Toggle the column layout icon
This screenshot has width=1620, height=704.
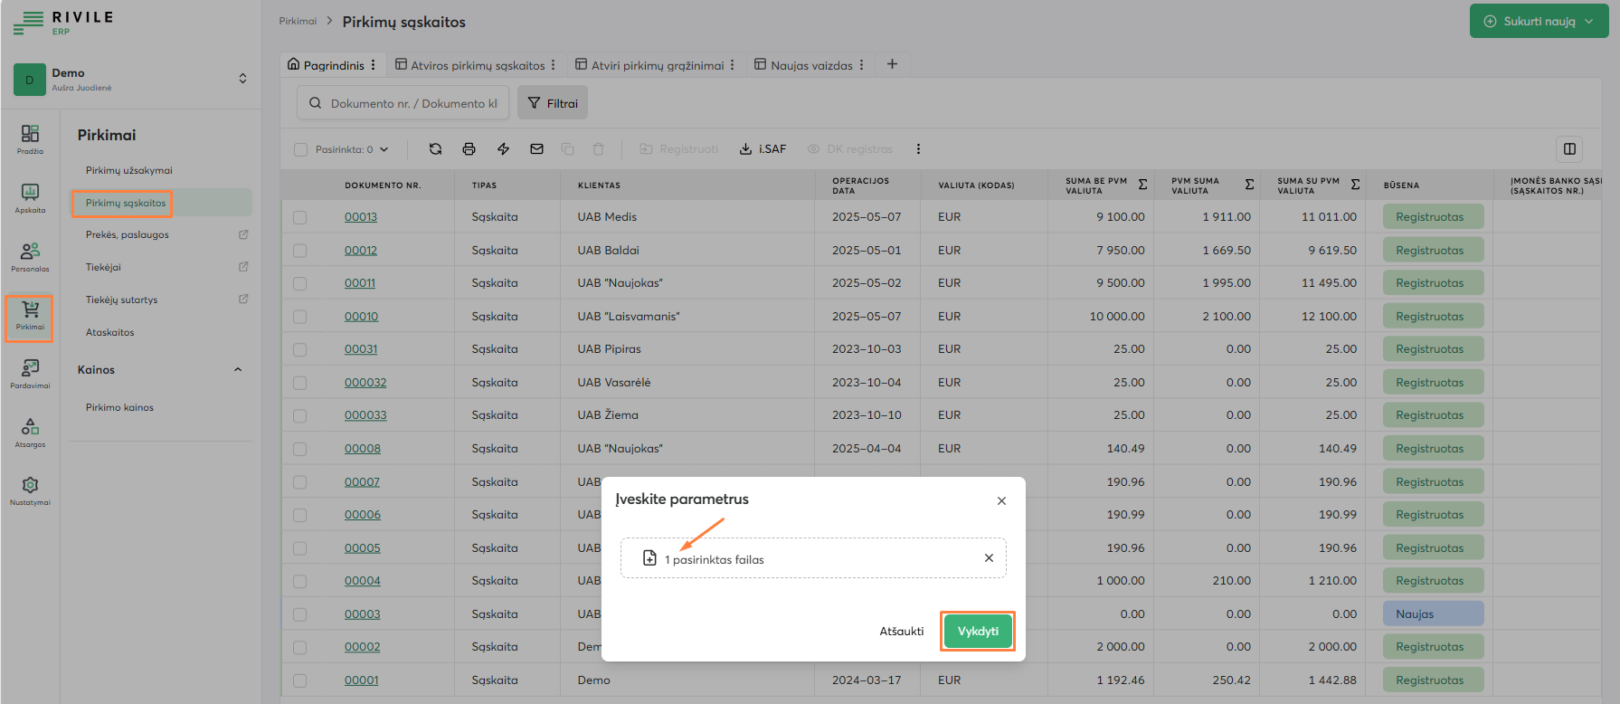pos(1569,149)
